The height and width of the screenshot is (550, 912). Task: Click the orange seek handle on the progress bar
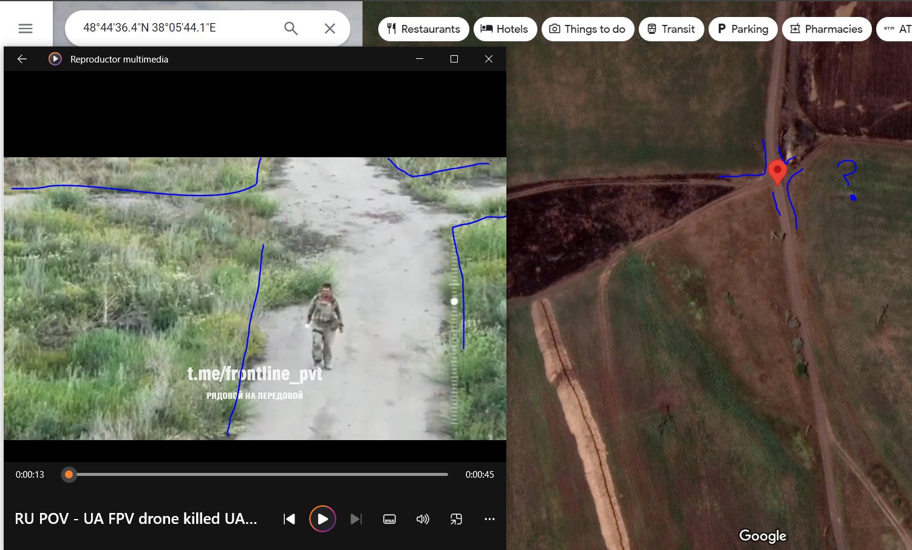click(69, 474)
